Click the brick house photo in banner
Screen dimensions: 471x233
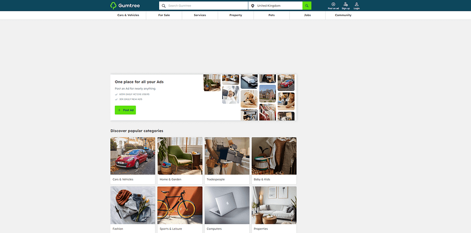click(267, 93)
